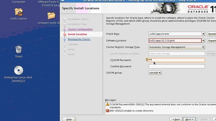Viewport: 216px width, 121px height.
Task: Click Browse next to Oracle Base
Action: coord(212,34)
